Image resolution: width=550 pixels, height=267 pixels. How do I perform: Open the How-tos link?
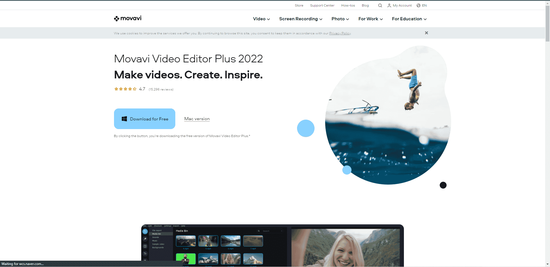[348, 5]
